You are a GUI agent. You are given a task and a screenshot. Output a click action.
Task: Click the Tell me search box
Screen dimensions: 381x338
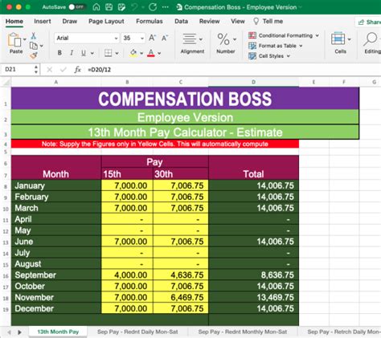point(268,21)
